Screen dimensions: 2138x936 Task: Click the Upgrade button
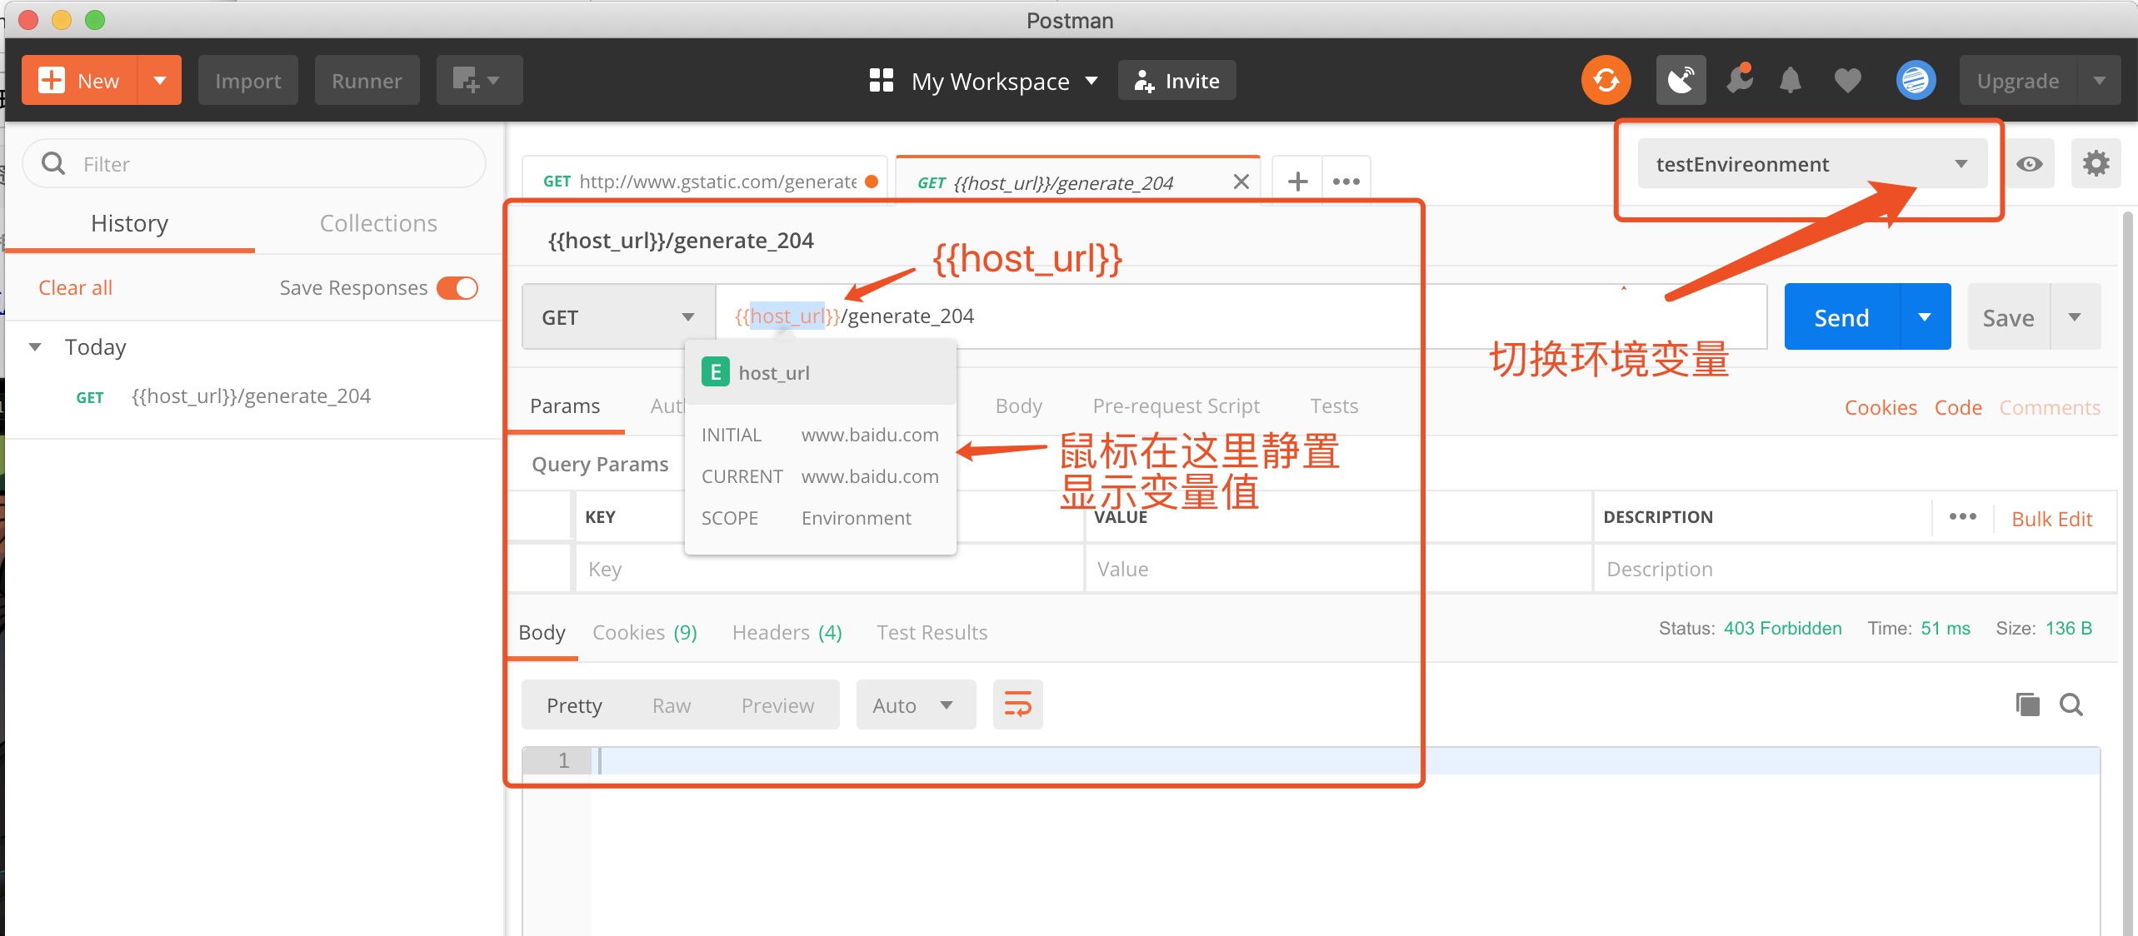[2017, 80]
